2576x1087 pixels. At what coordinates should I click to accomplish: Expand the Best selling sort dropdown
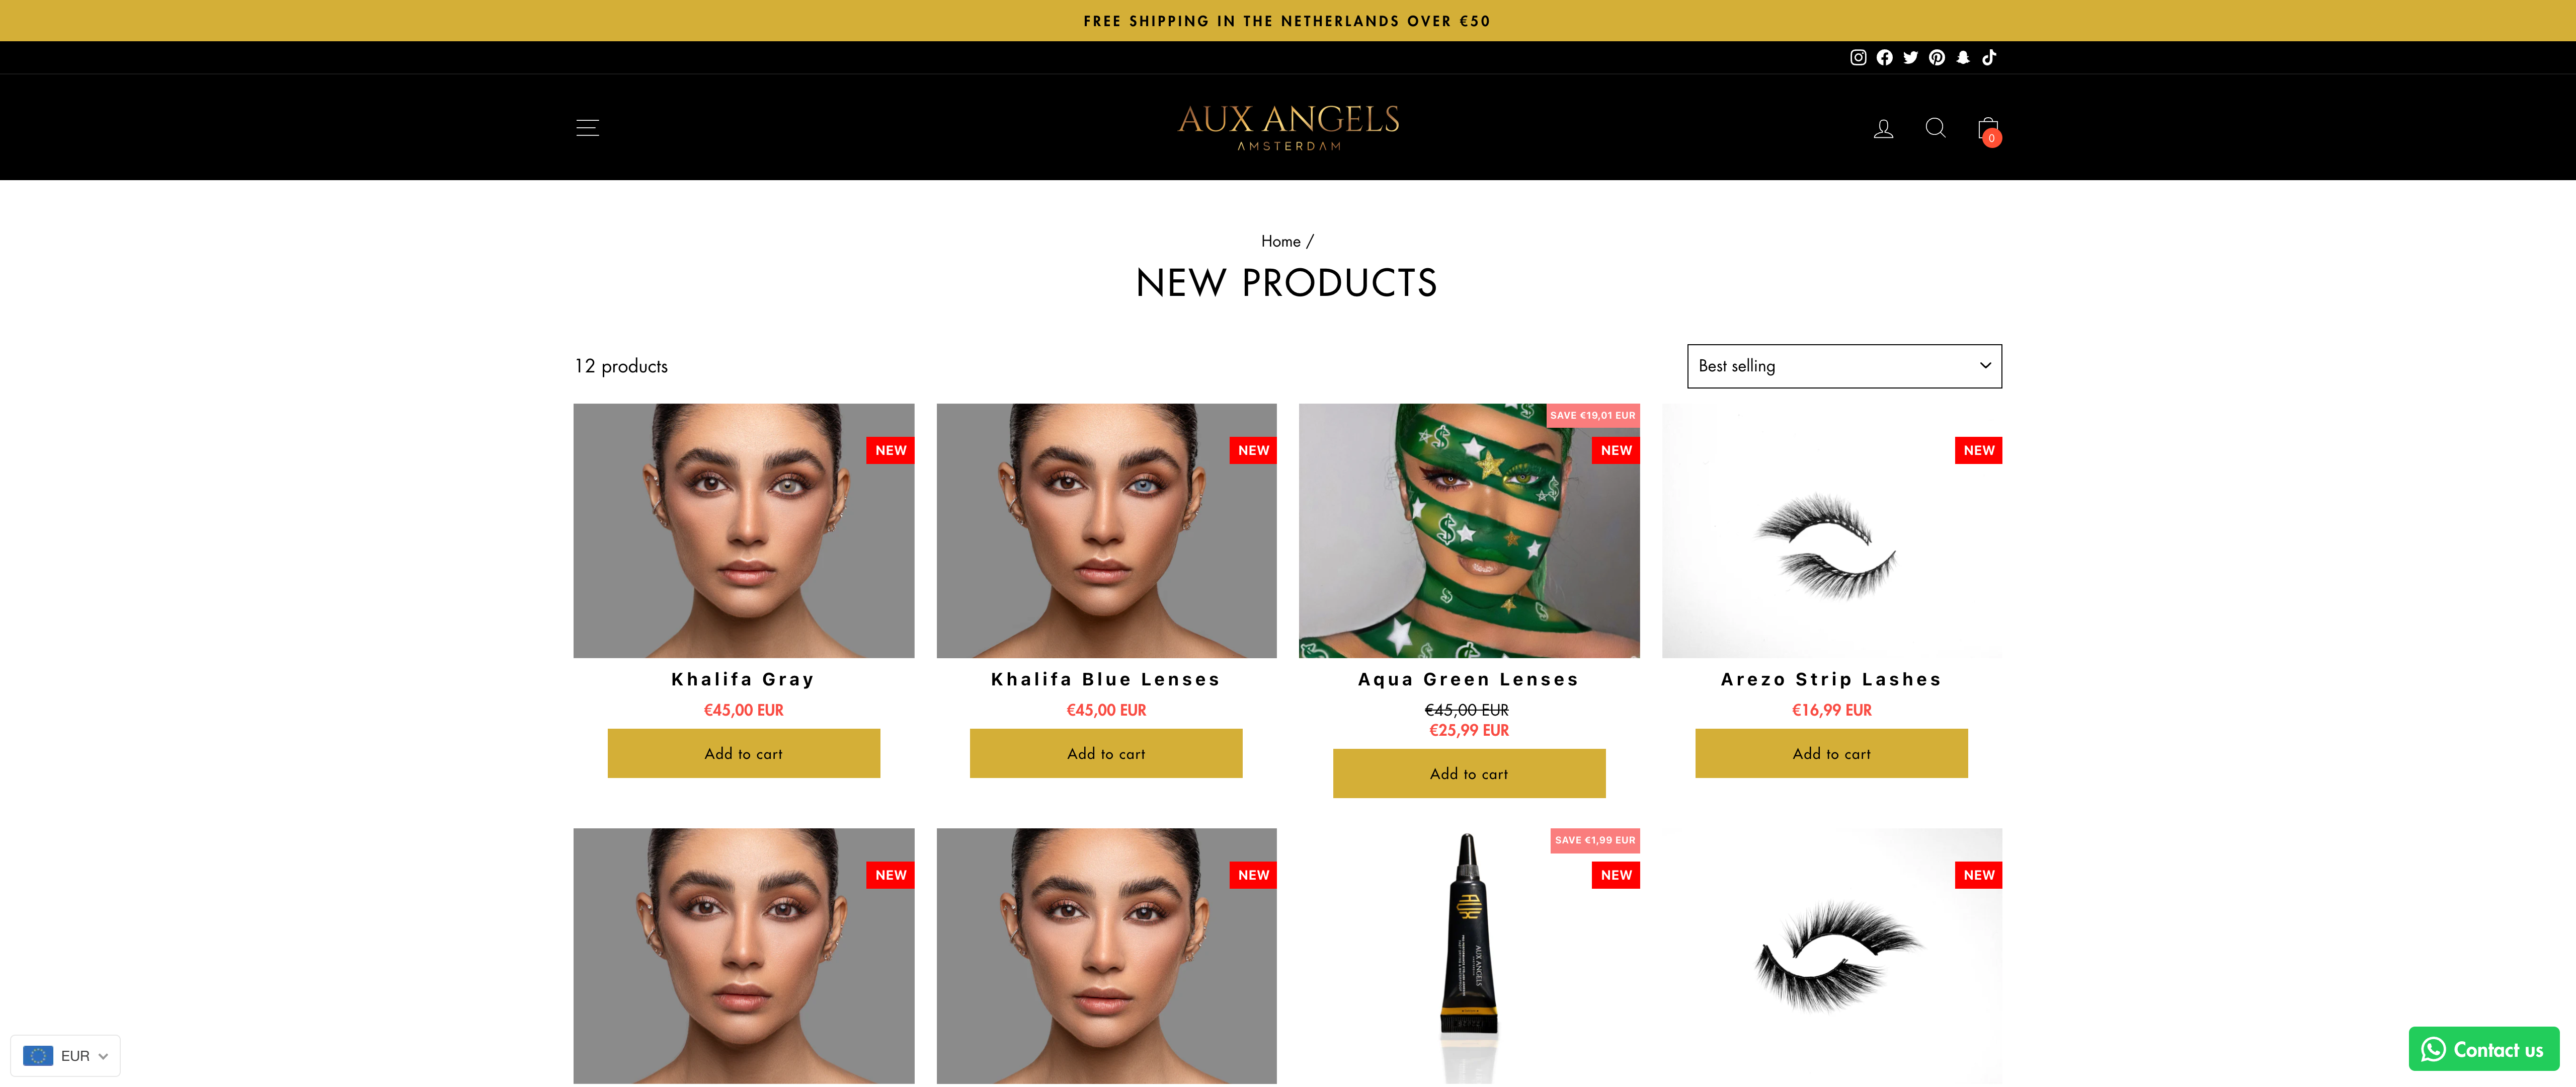coord(1844,366)
